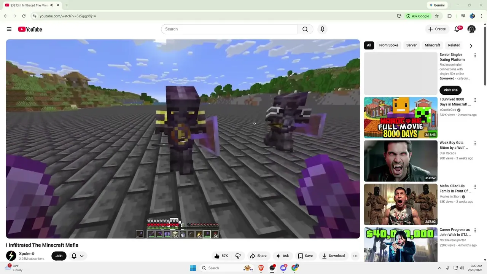The width and height of the screenshot is (487, 274).
Task: Open a new browser tab
Action: (x=67, y=5)
